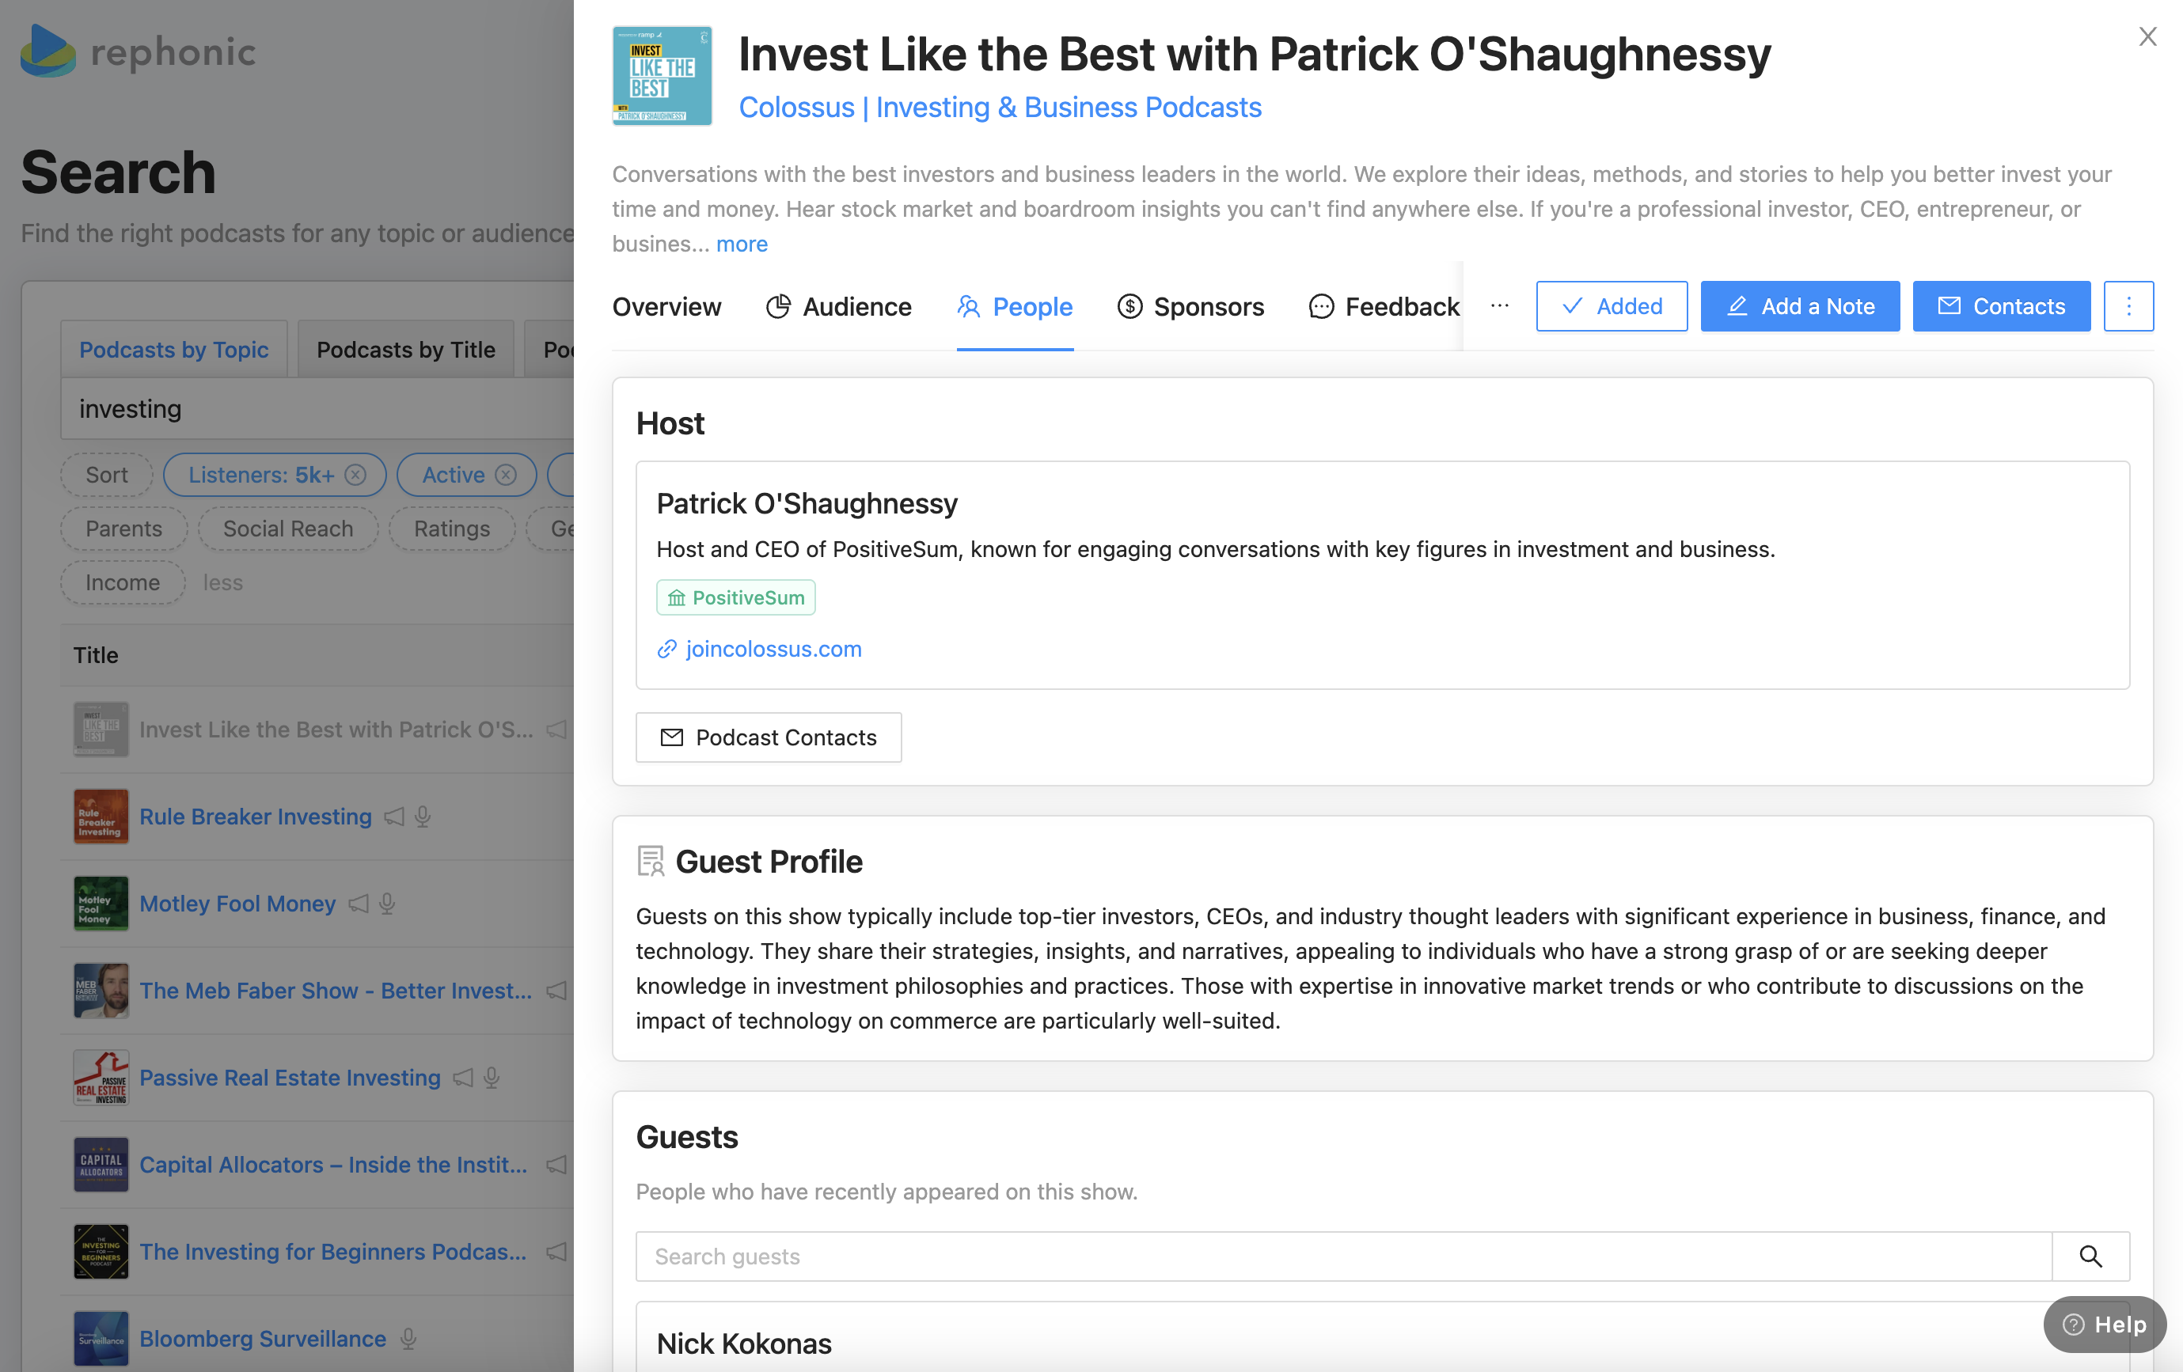Click megaphone icon beside Rule Breaker Investing
The height and width of the screenshot is (1372, 2183).
(394, 817)
